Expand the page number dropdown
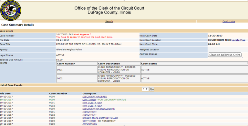The image size is (248, 126). tap(145, 89)
